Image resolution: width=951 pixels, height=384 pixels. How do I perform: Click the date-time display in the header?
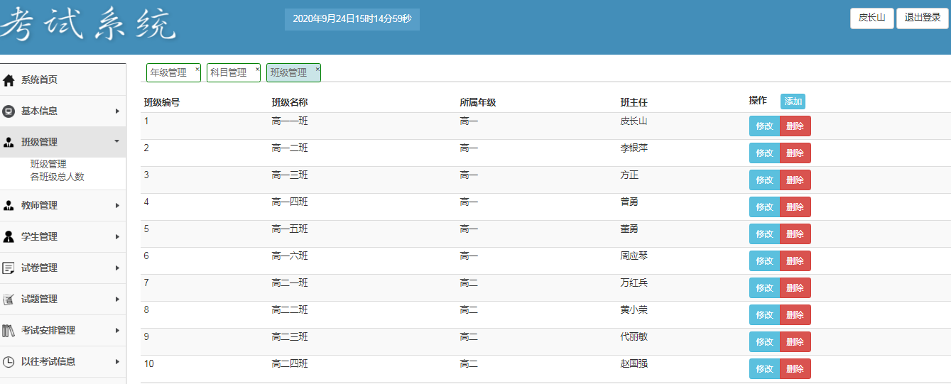click(x=352, y=19)
